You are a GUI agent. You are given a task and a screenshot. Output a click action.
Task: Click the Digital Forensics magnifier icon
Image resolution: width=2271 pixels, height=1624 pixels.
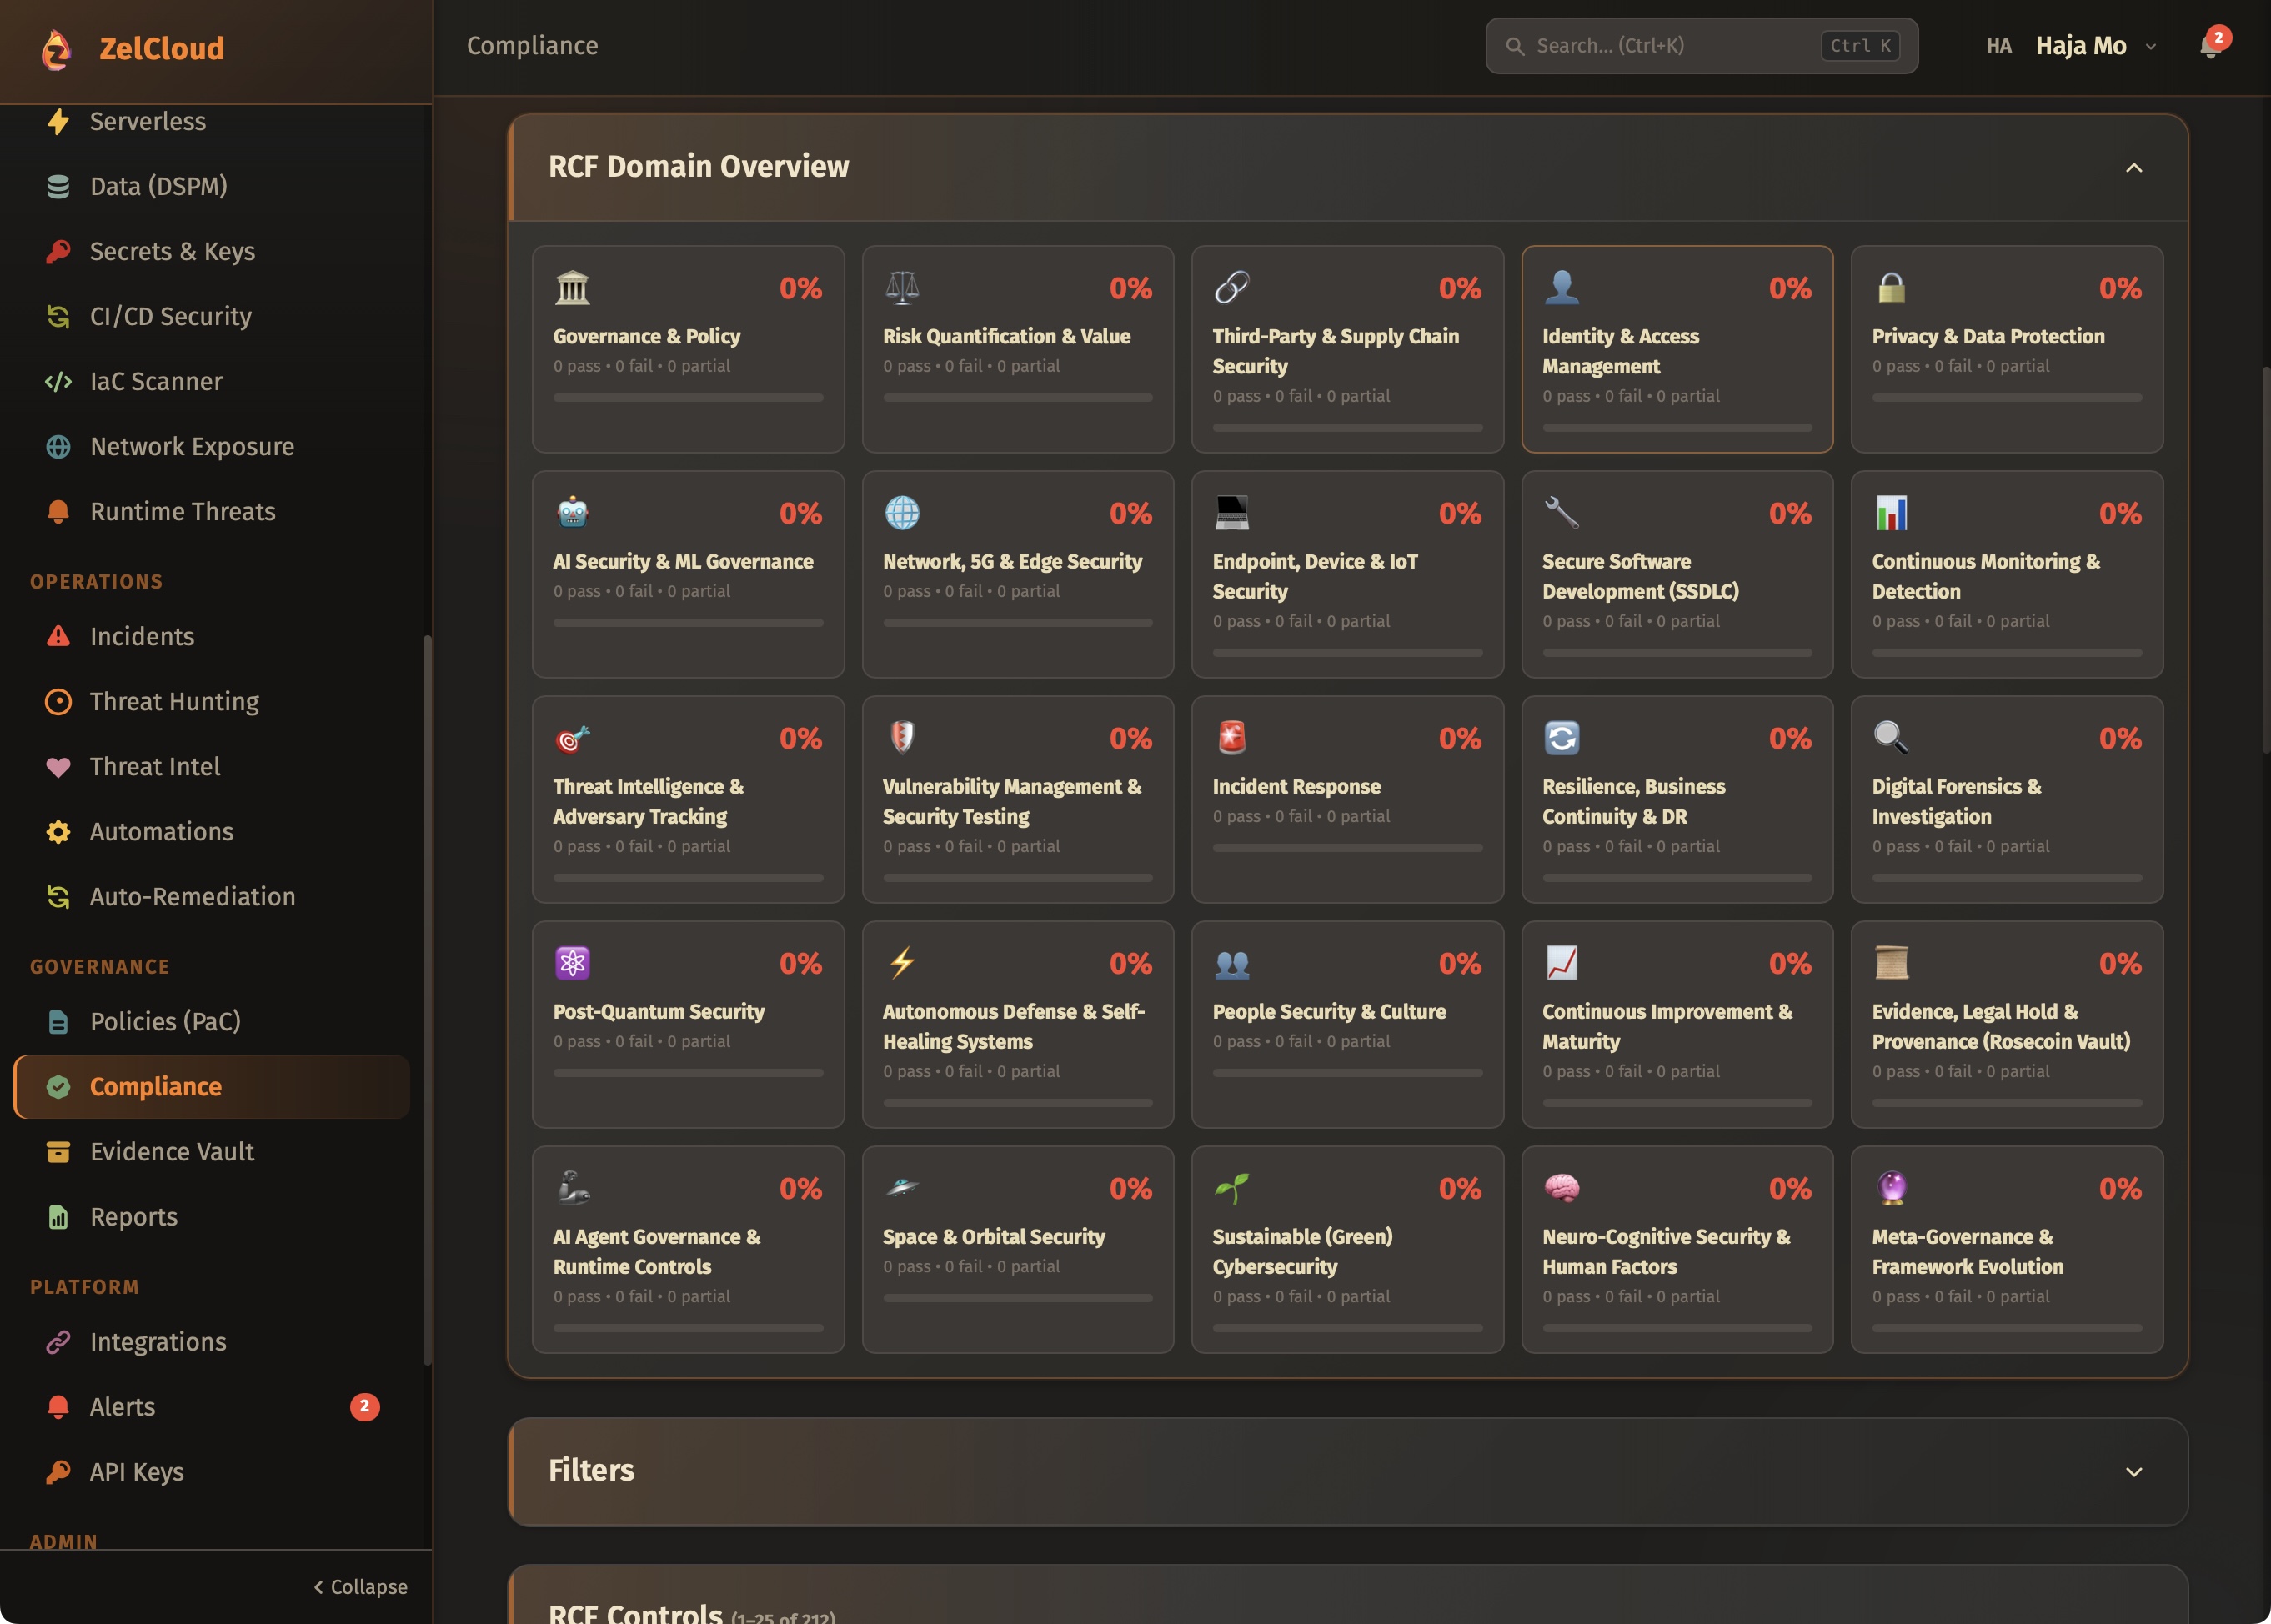tap(1891, 738)
